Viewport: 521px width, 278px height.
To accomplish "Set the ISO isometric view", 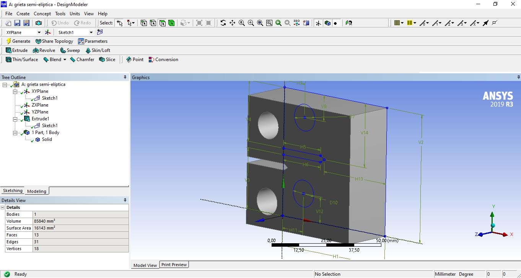I will pos(297,23).
